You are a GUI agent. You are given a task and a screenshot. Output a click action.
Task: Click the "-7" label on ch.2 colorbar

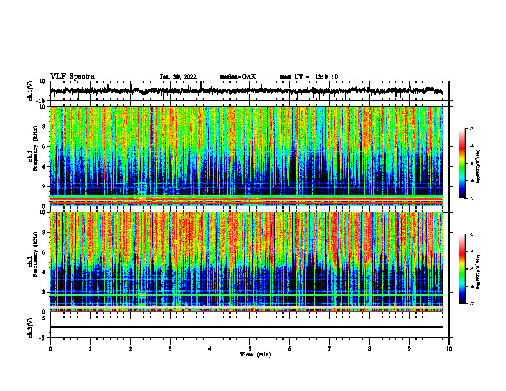point(471,303)
